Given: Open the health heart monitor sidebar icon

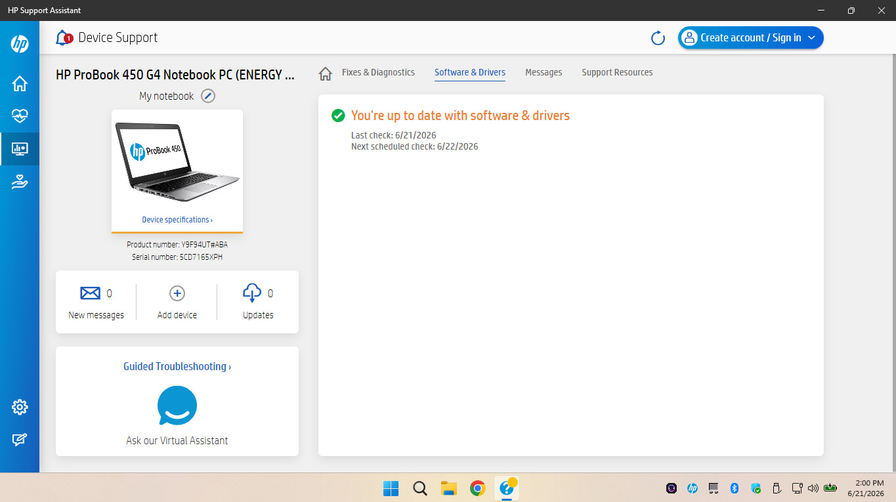Looking at the screenshot, I should (x=20, y=116).
